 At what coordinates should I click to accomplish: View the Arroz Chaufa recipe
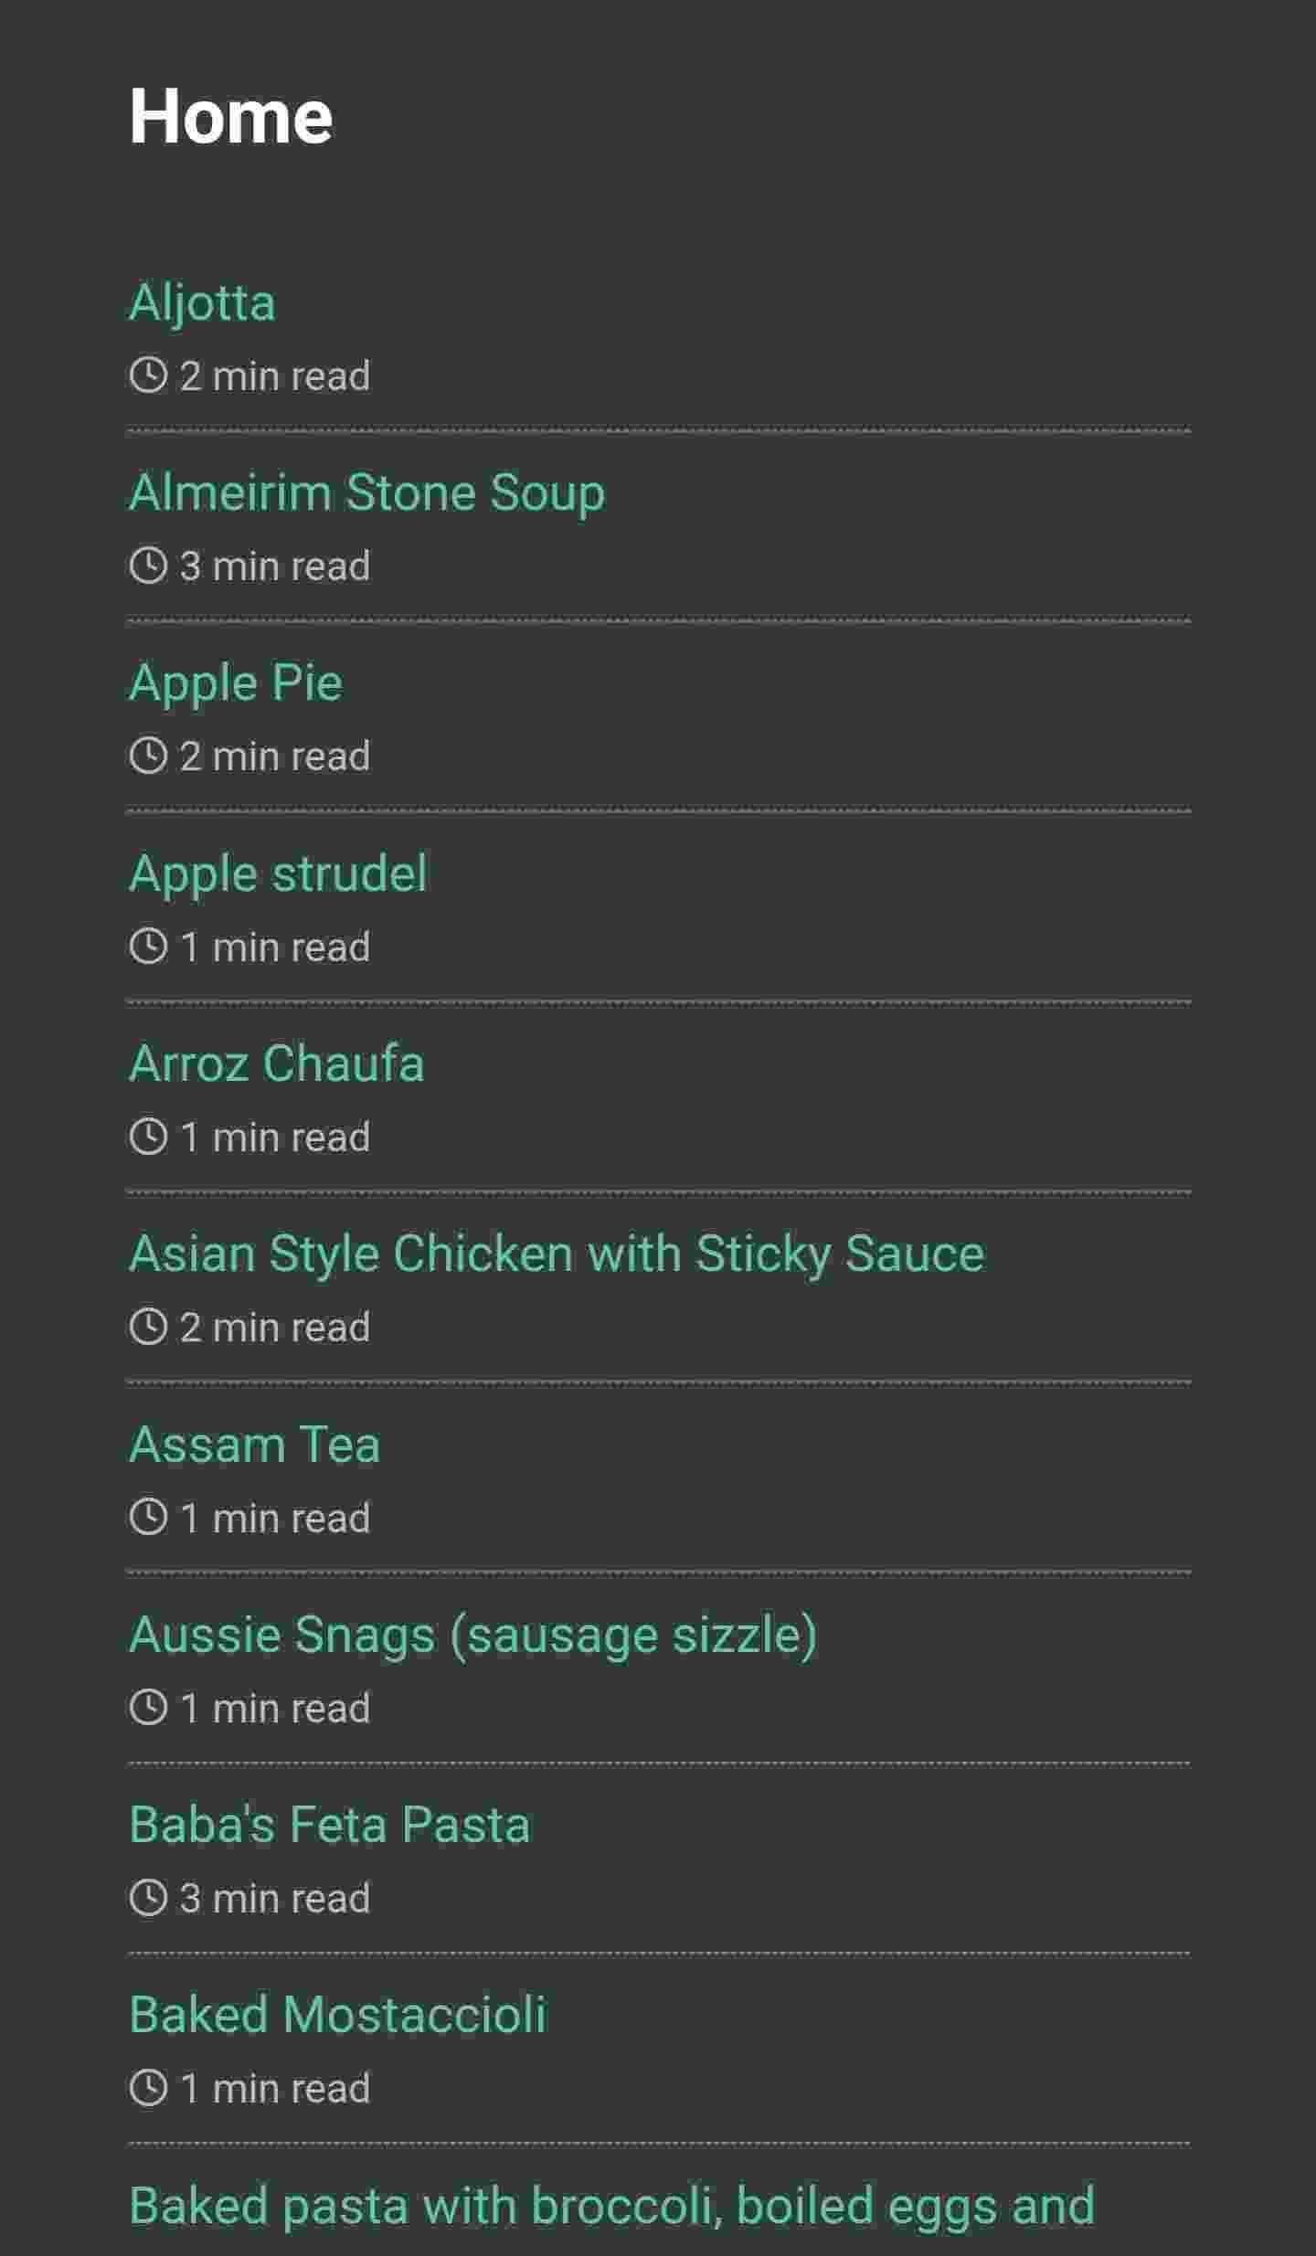click(277, 1064)
